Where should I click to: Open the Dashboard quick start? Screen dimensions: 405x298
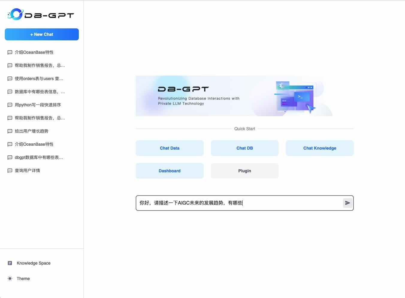coord(170,170)
